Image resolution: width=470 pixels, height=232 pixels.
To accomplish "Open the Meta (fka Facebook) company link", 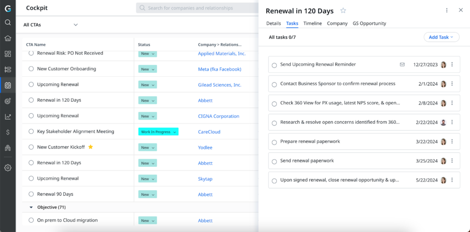I will [x=220, y=69].
